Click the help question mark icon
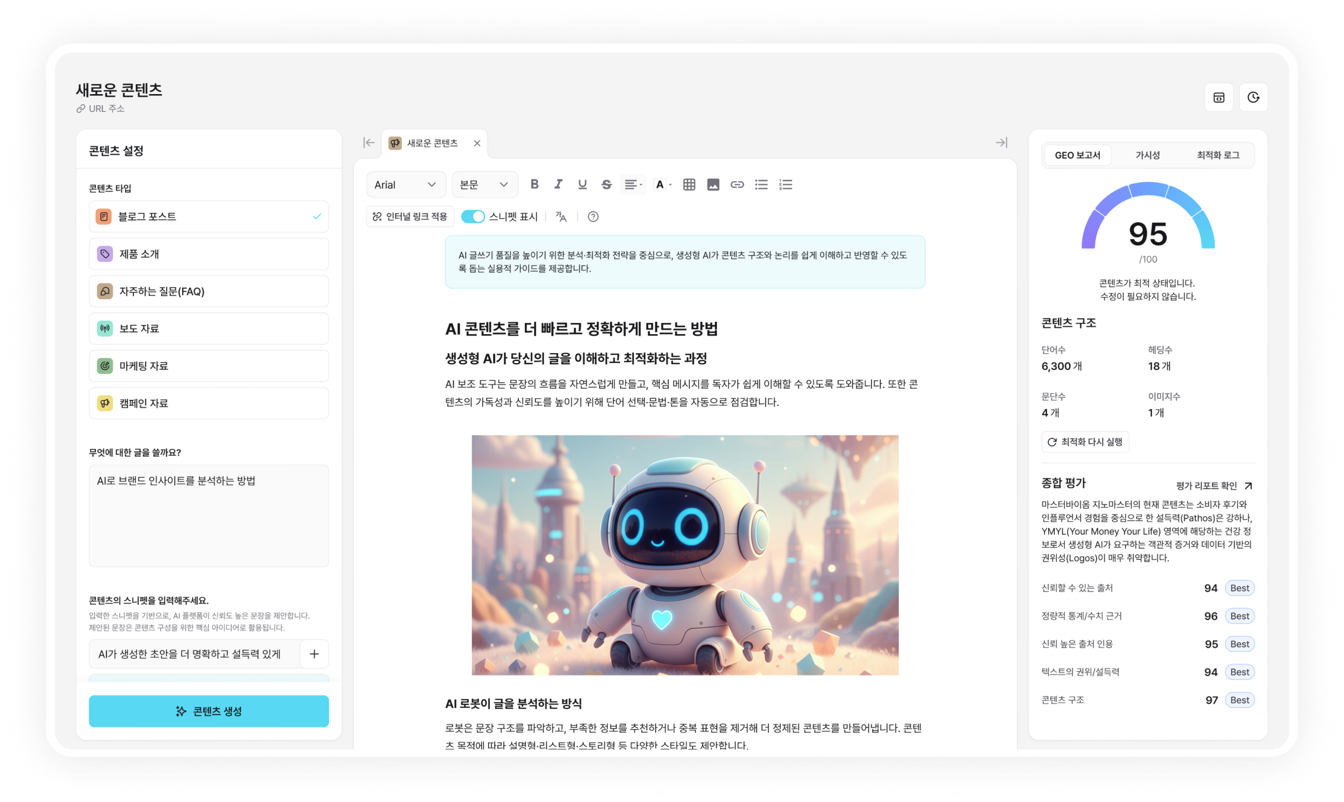Image resolution: width=1344 pixels, height=802 pixels. click(593, 217)
